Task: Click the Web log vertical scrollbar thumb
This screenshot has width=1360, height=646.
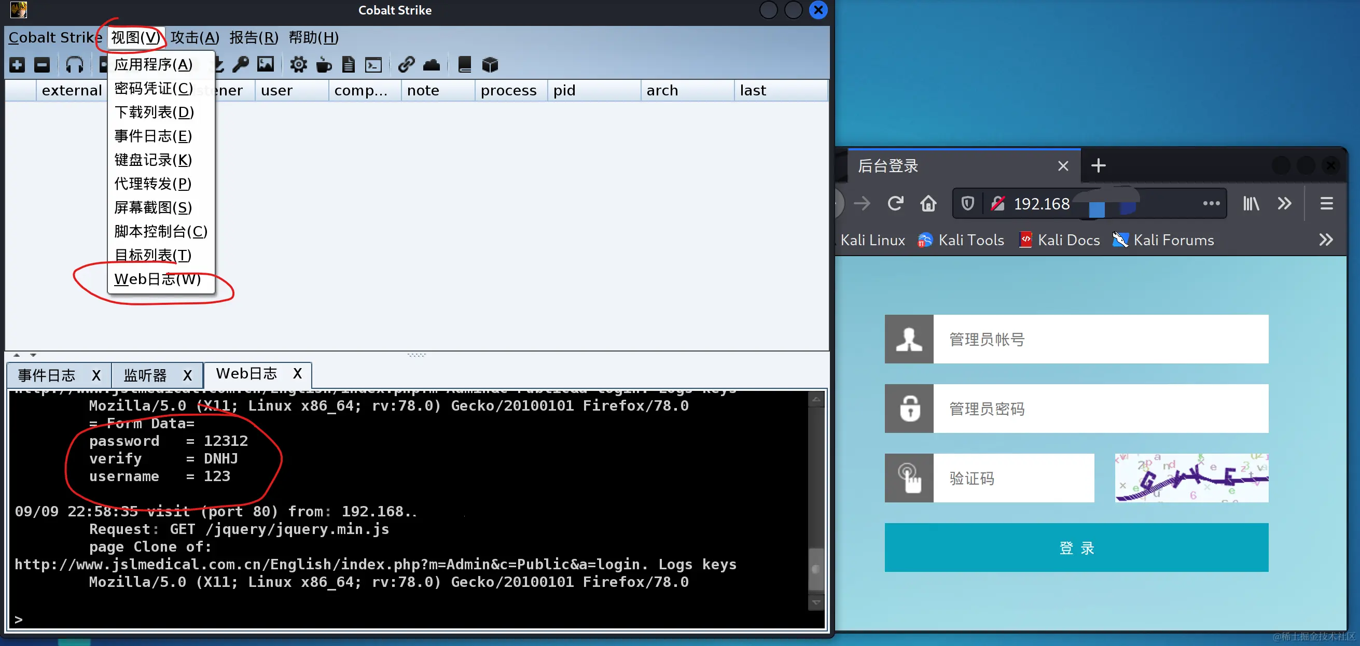Action: pos(816,569)
